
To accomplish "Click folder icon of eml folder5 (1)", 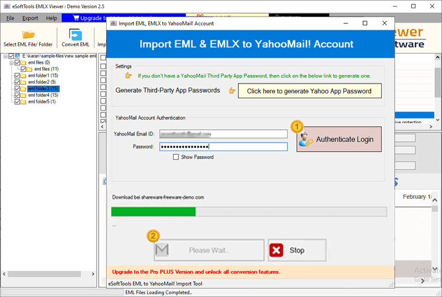I will 23,102.
